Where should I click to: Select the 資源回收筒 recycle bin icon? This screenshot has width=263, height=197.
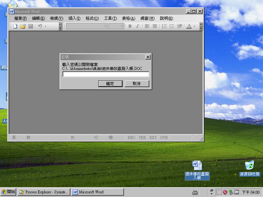click(249, 168)
